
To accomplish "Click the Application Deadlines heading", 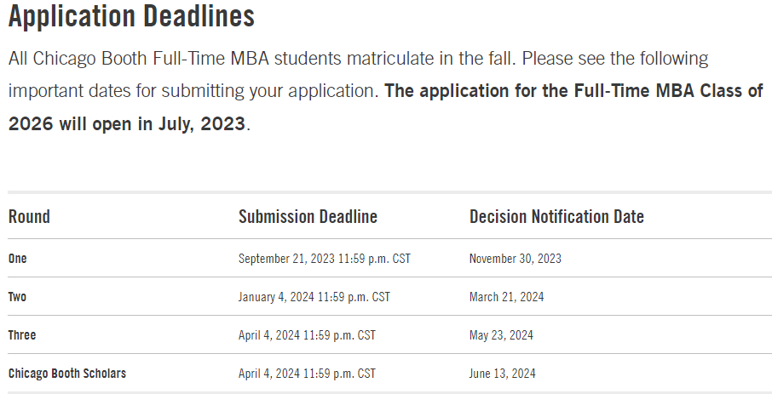I will click(131, 16).
